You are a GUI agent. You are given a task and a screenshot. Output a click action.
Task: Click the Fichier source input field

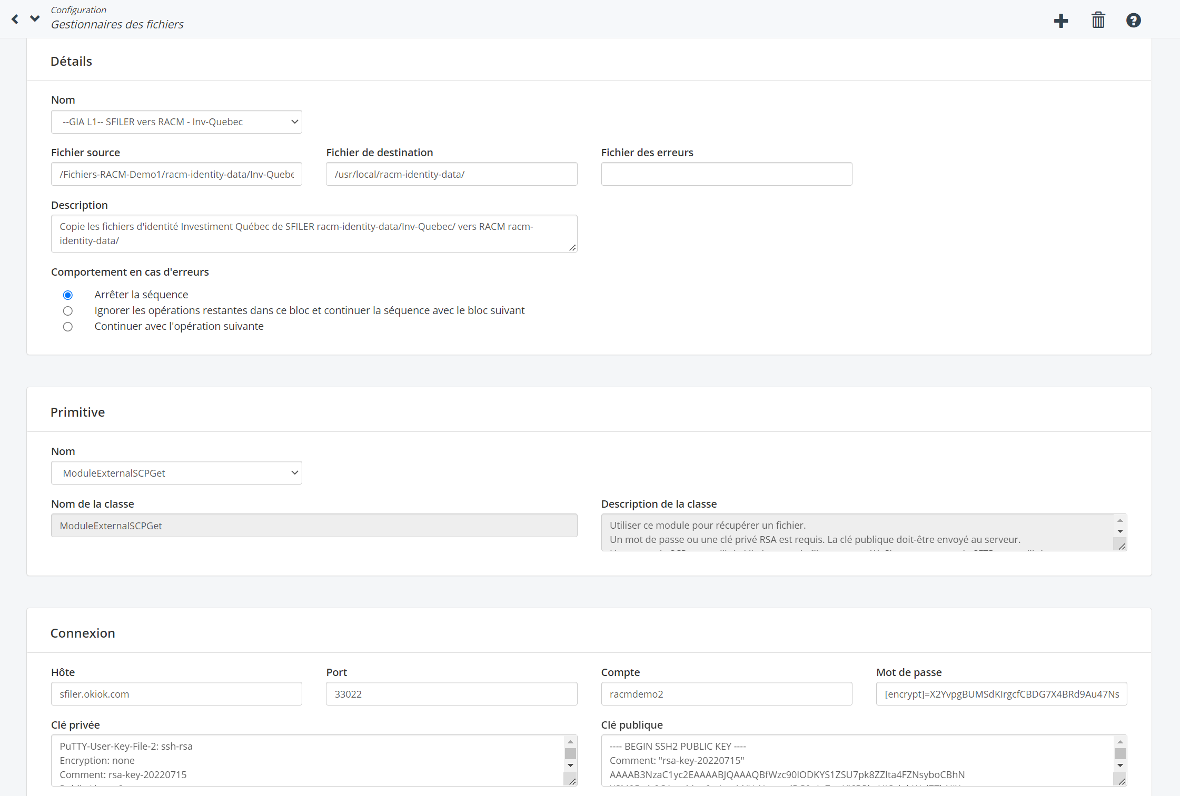pyautogui.click(x=176, y=174)
